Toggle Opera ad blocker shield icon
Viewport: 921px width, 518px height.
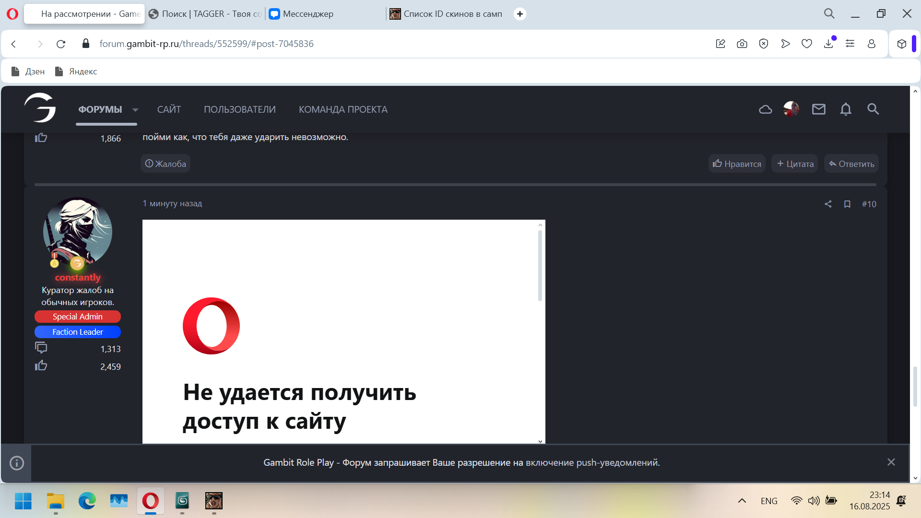pos(764,44)
